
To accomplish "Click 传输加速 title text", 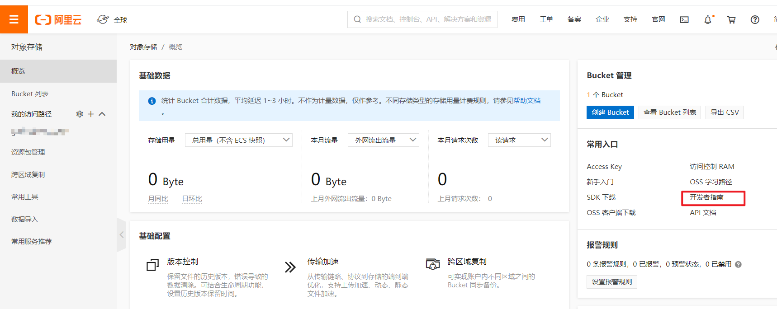I will pos(323,262).
